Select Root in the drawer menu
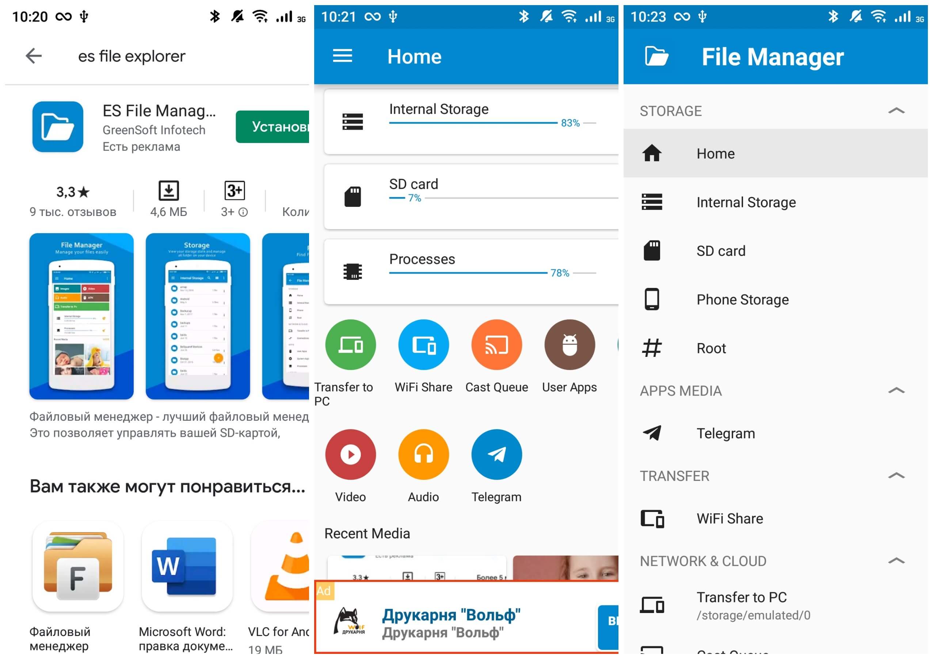Screen dimensions: 933x659 (775, 348)
